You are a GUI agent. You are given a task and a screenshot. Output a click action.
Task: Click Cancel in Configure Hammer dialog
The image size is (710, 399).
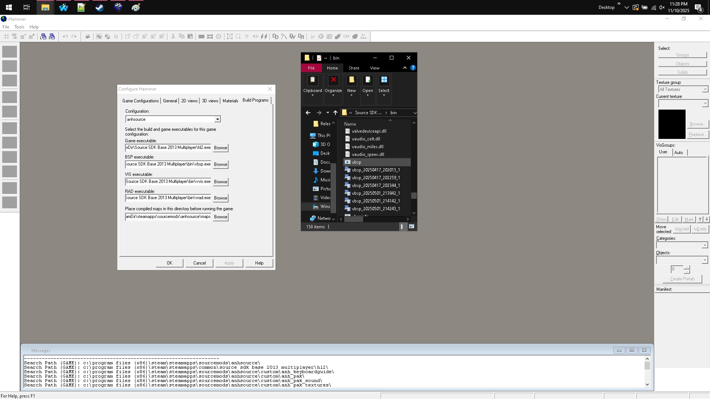pyautogui.click(x=200, y=263)
